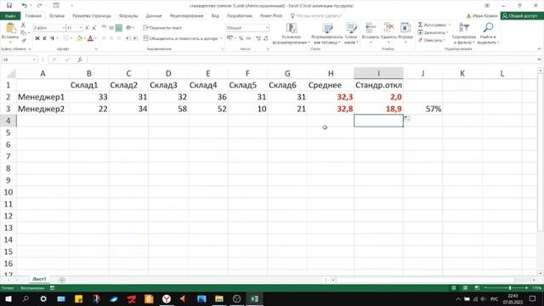Paste clipboard contents with Вставить

coord(10,32)
